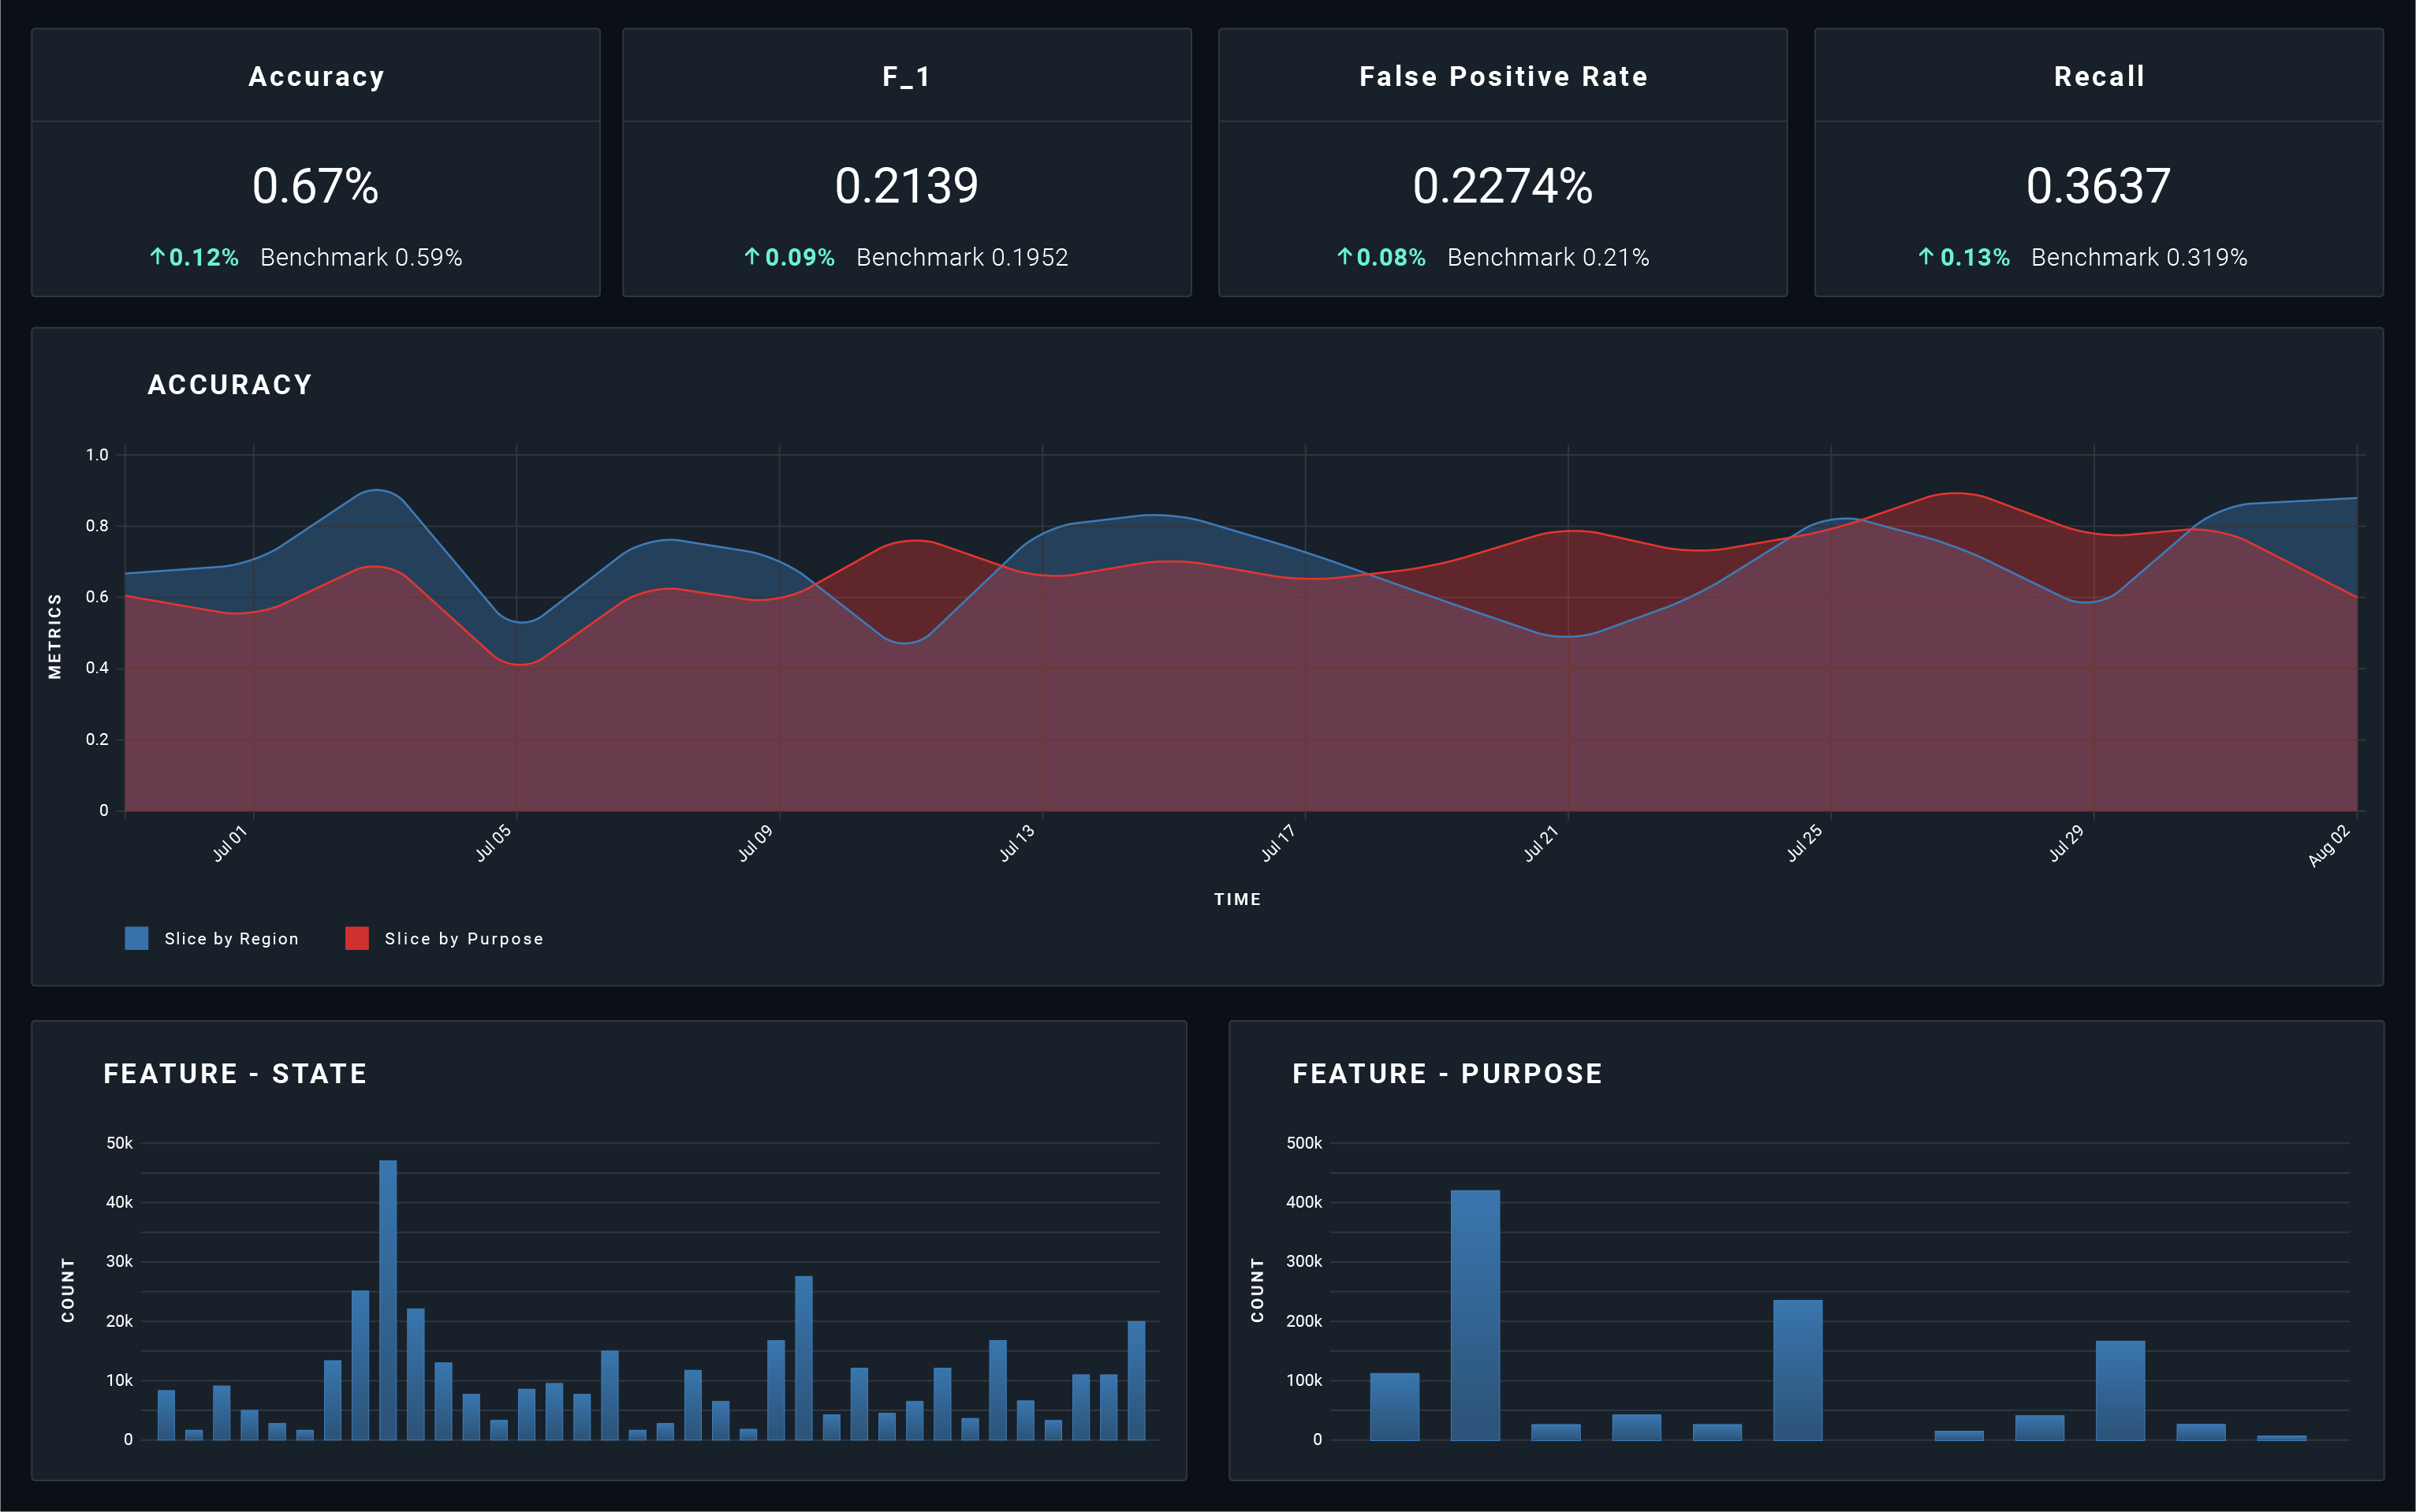Toggle the Slice by Purpose legend
The height and width of the screenshot is (1512, 2416).
click(463, 938)
